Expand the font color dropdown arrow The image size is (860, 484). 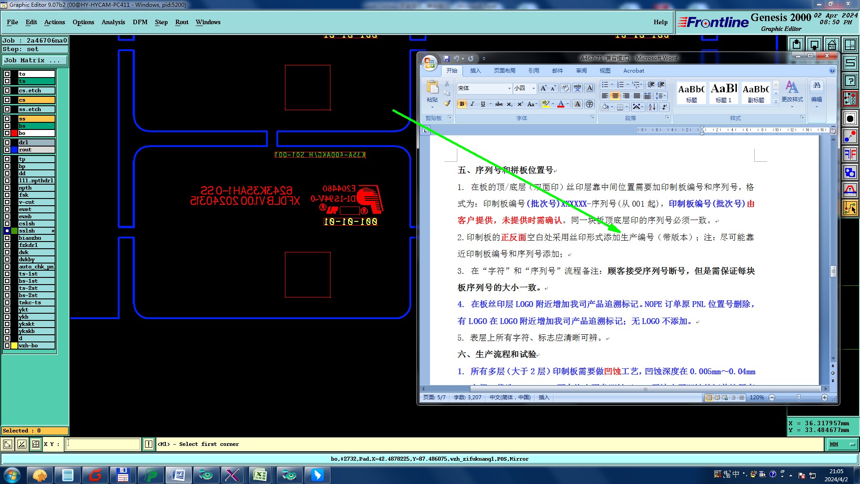(568, 104)
